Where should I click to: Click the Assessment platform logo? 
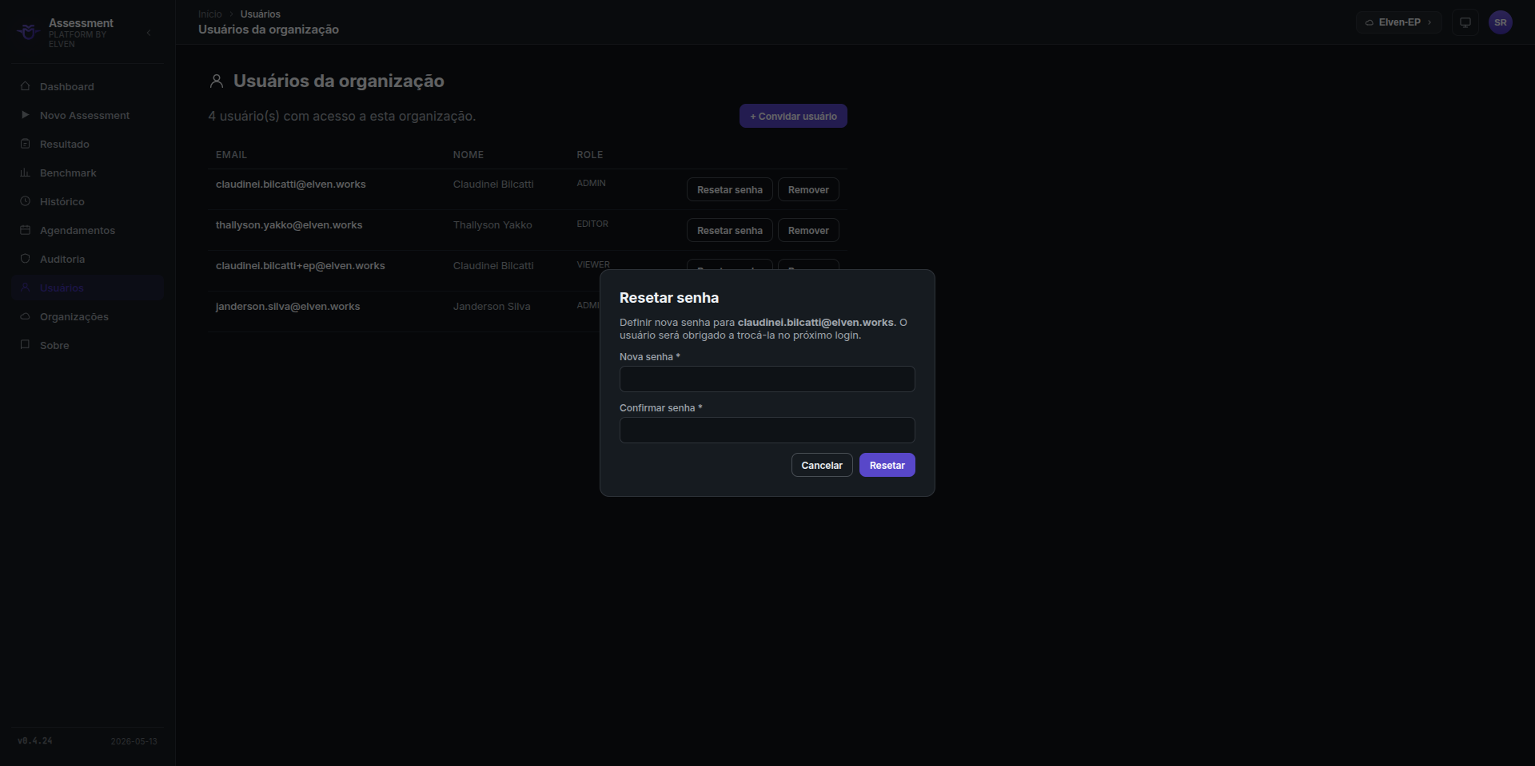(29, 32)
